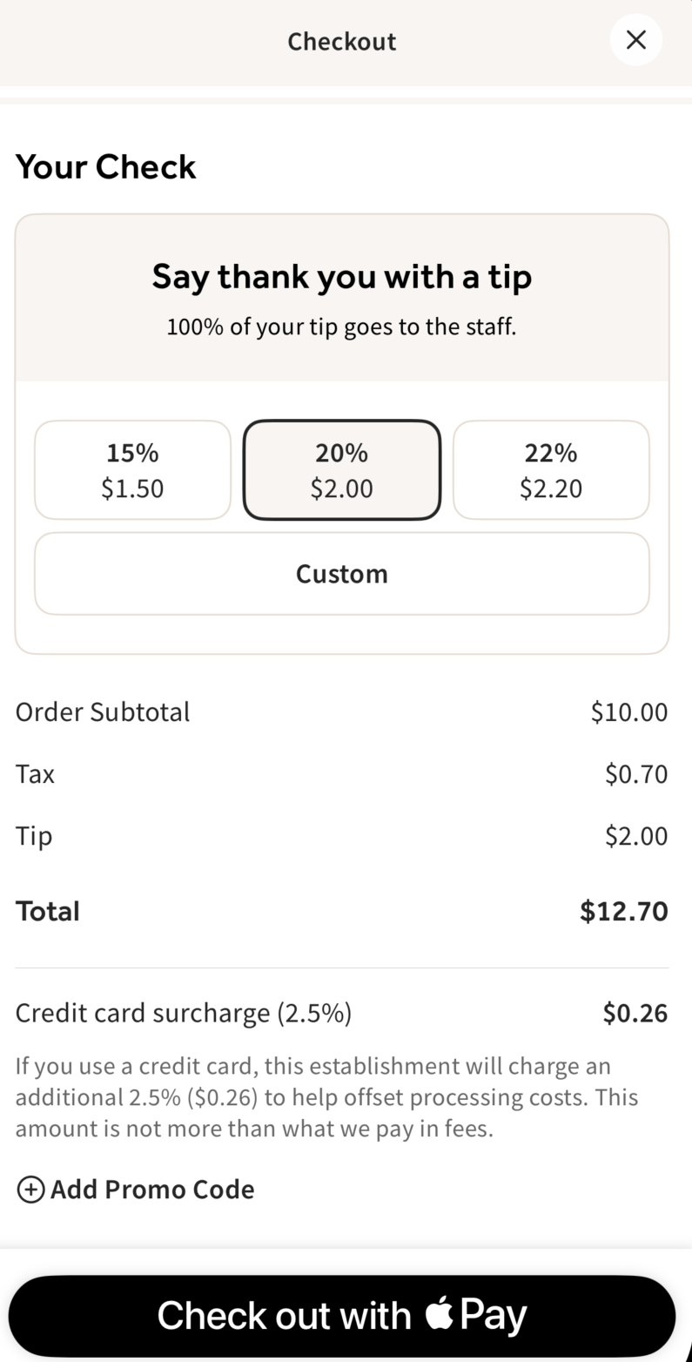The height and width of the screenshot is (1362, 692).
Task: Select the 20% tip option
Action: [342, 470]
